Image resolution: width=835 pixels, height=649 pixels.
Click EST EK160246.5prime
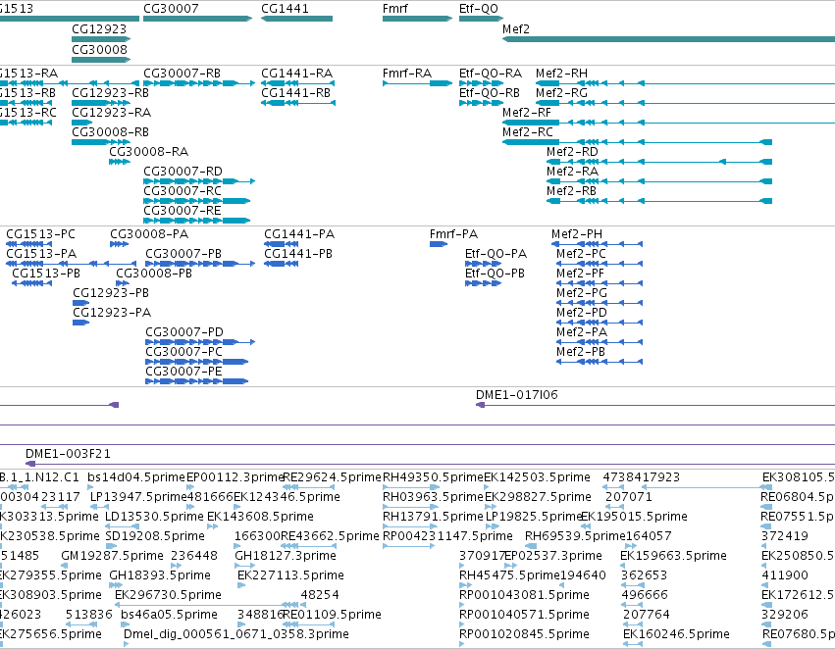(676, 634)
